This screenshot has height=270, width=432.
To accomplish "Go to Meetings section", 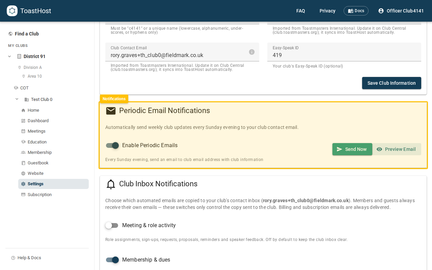I will pos(53,131).
